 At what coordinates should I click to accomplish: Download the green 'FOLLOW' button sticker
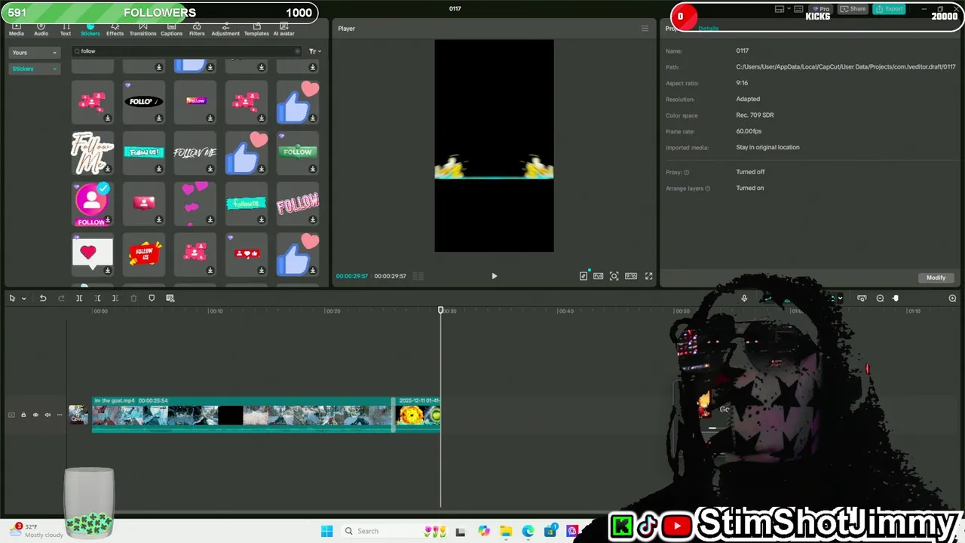click(x=313, y=169)
